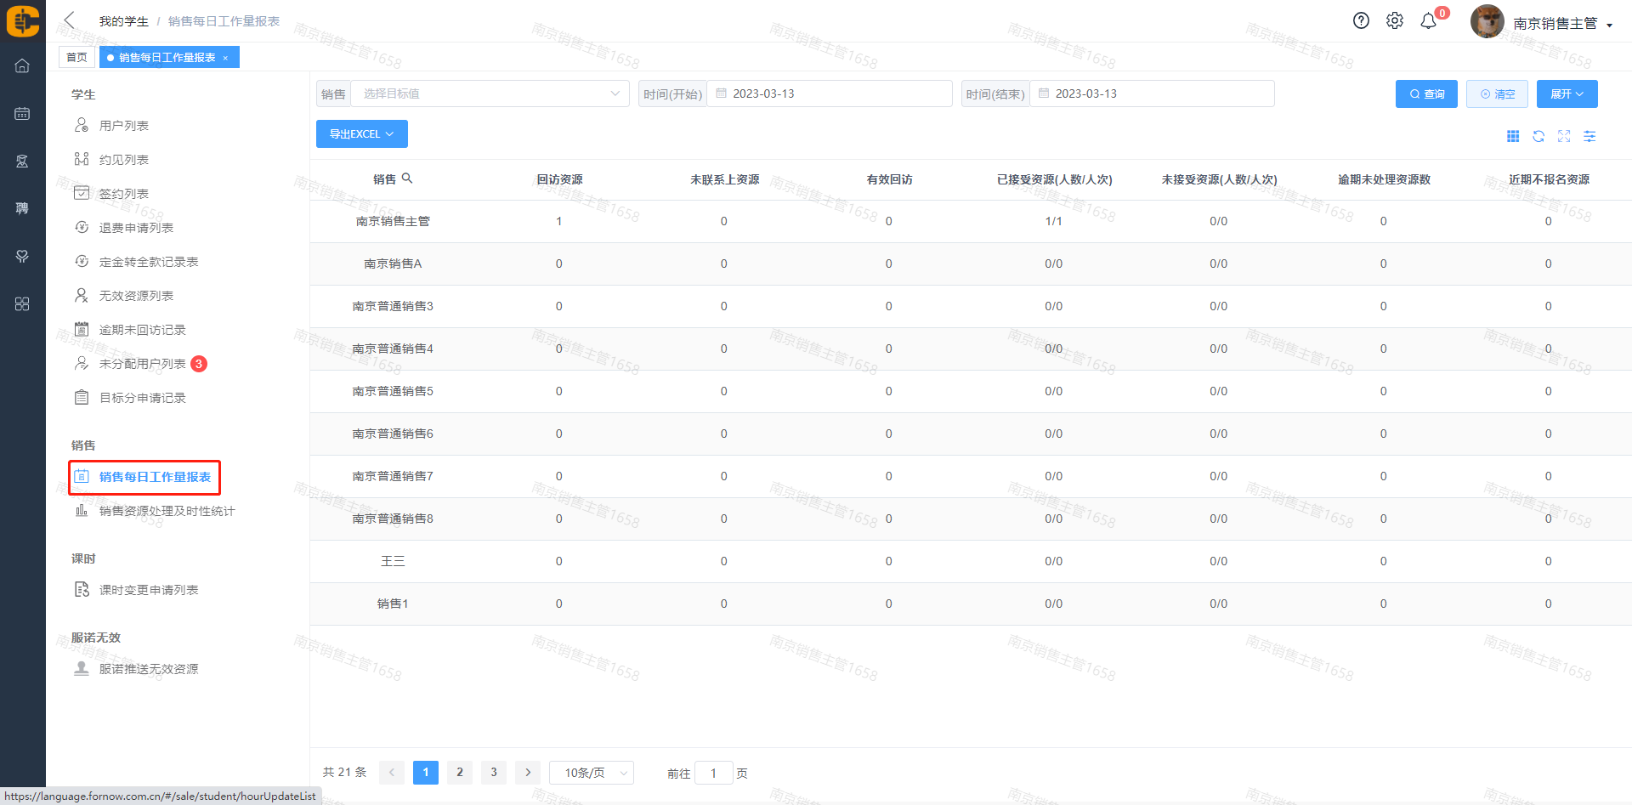Click the refresh table icon

coord(1538,136)
